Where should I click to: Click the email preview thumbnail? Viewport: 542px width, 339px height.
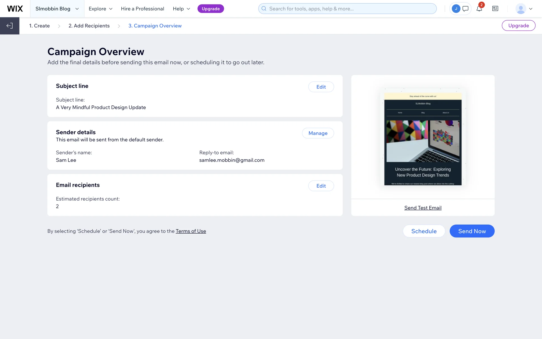(423, 138)
